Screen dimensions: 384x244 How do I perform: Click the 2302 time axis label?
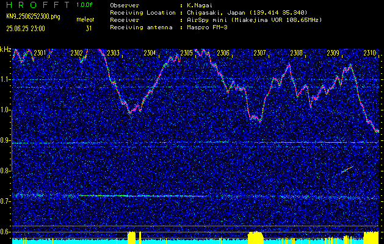(x=76, y=53)
